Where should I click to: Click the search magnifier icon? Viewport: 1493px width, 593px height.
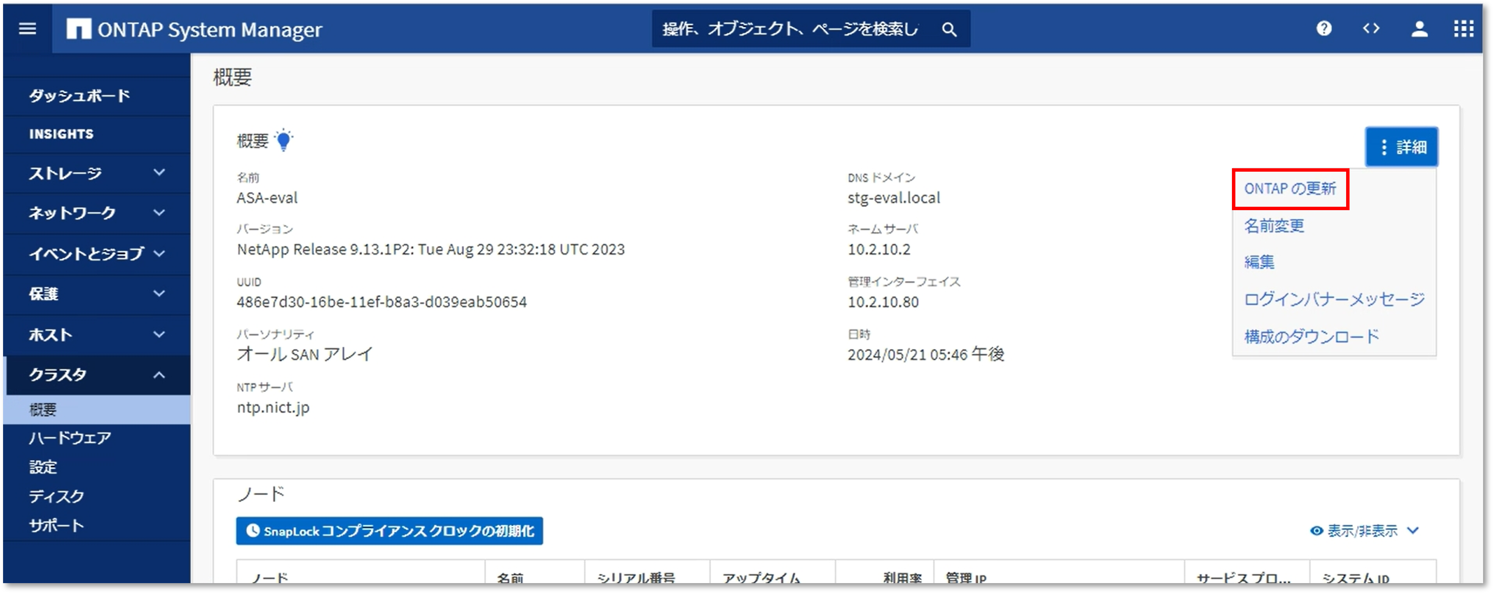point(949,29)
